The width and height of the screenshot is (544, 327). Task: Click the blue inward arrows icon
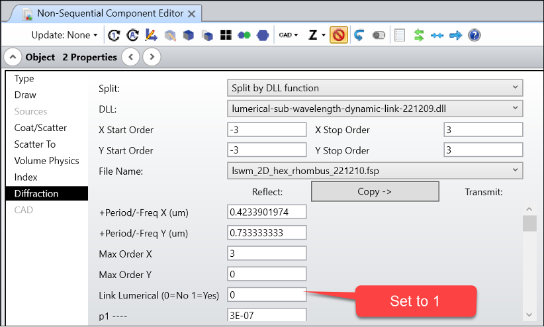click(437, 35)
